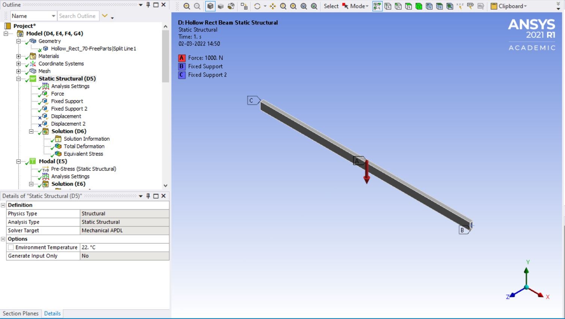The width and height of the screenshot is (565, 319).
Task: Click the wireframe cube display icon
Action: [x=231, y=6]
